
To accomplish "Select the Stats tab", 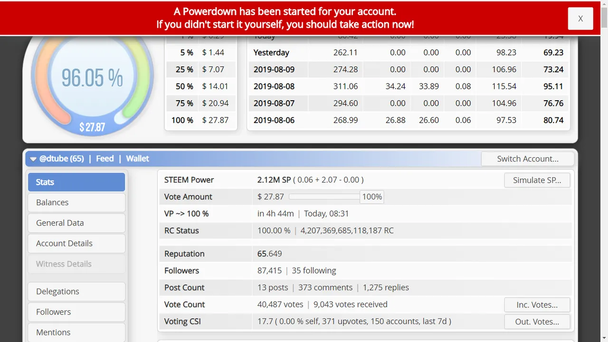I will tap(76, 182).
